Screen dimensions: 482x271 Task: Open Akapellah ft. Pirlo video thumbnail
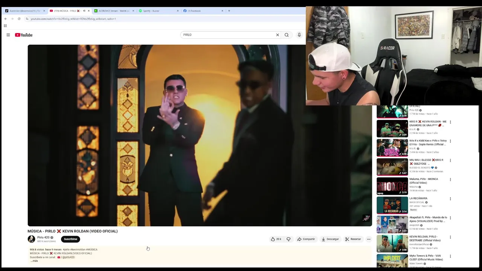pyautogui.click(x=392, y=224)
